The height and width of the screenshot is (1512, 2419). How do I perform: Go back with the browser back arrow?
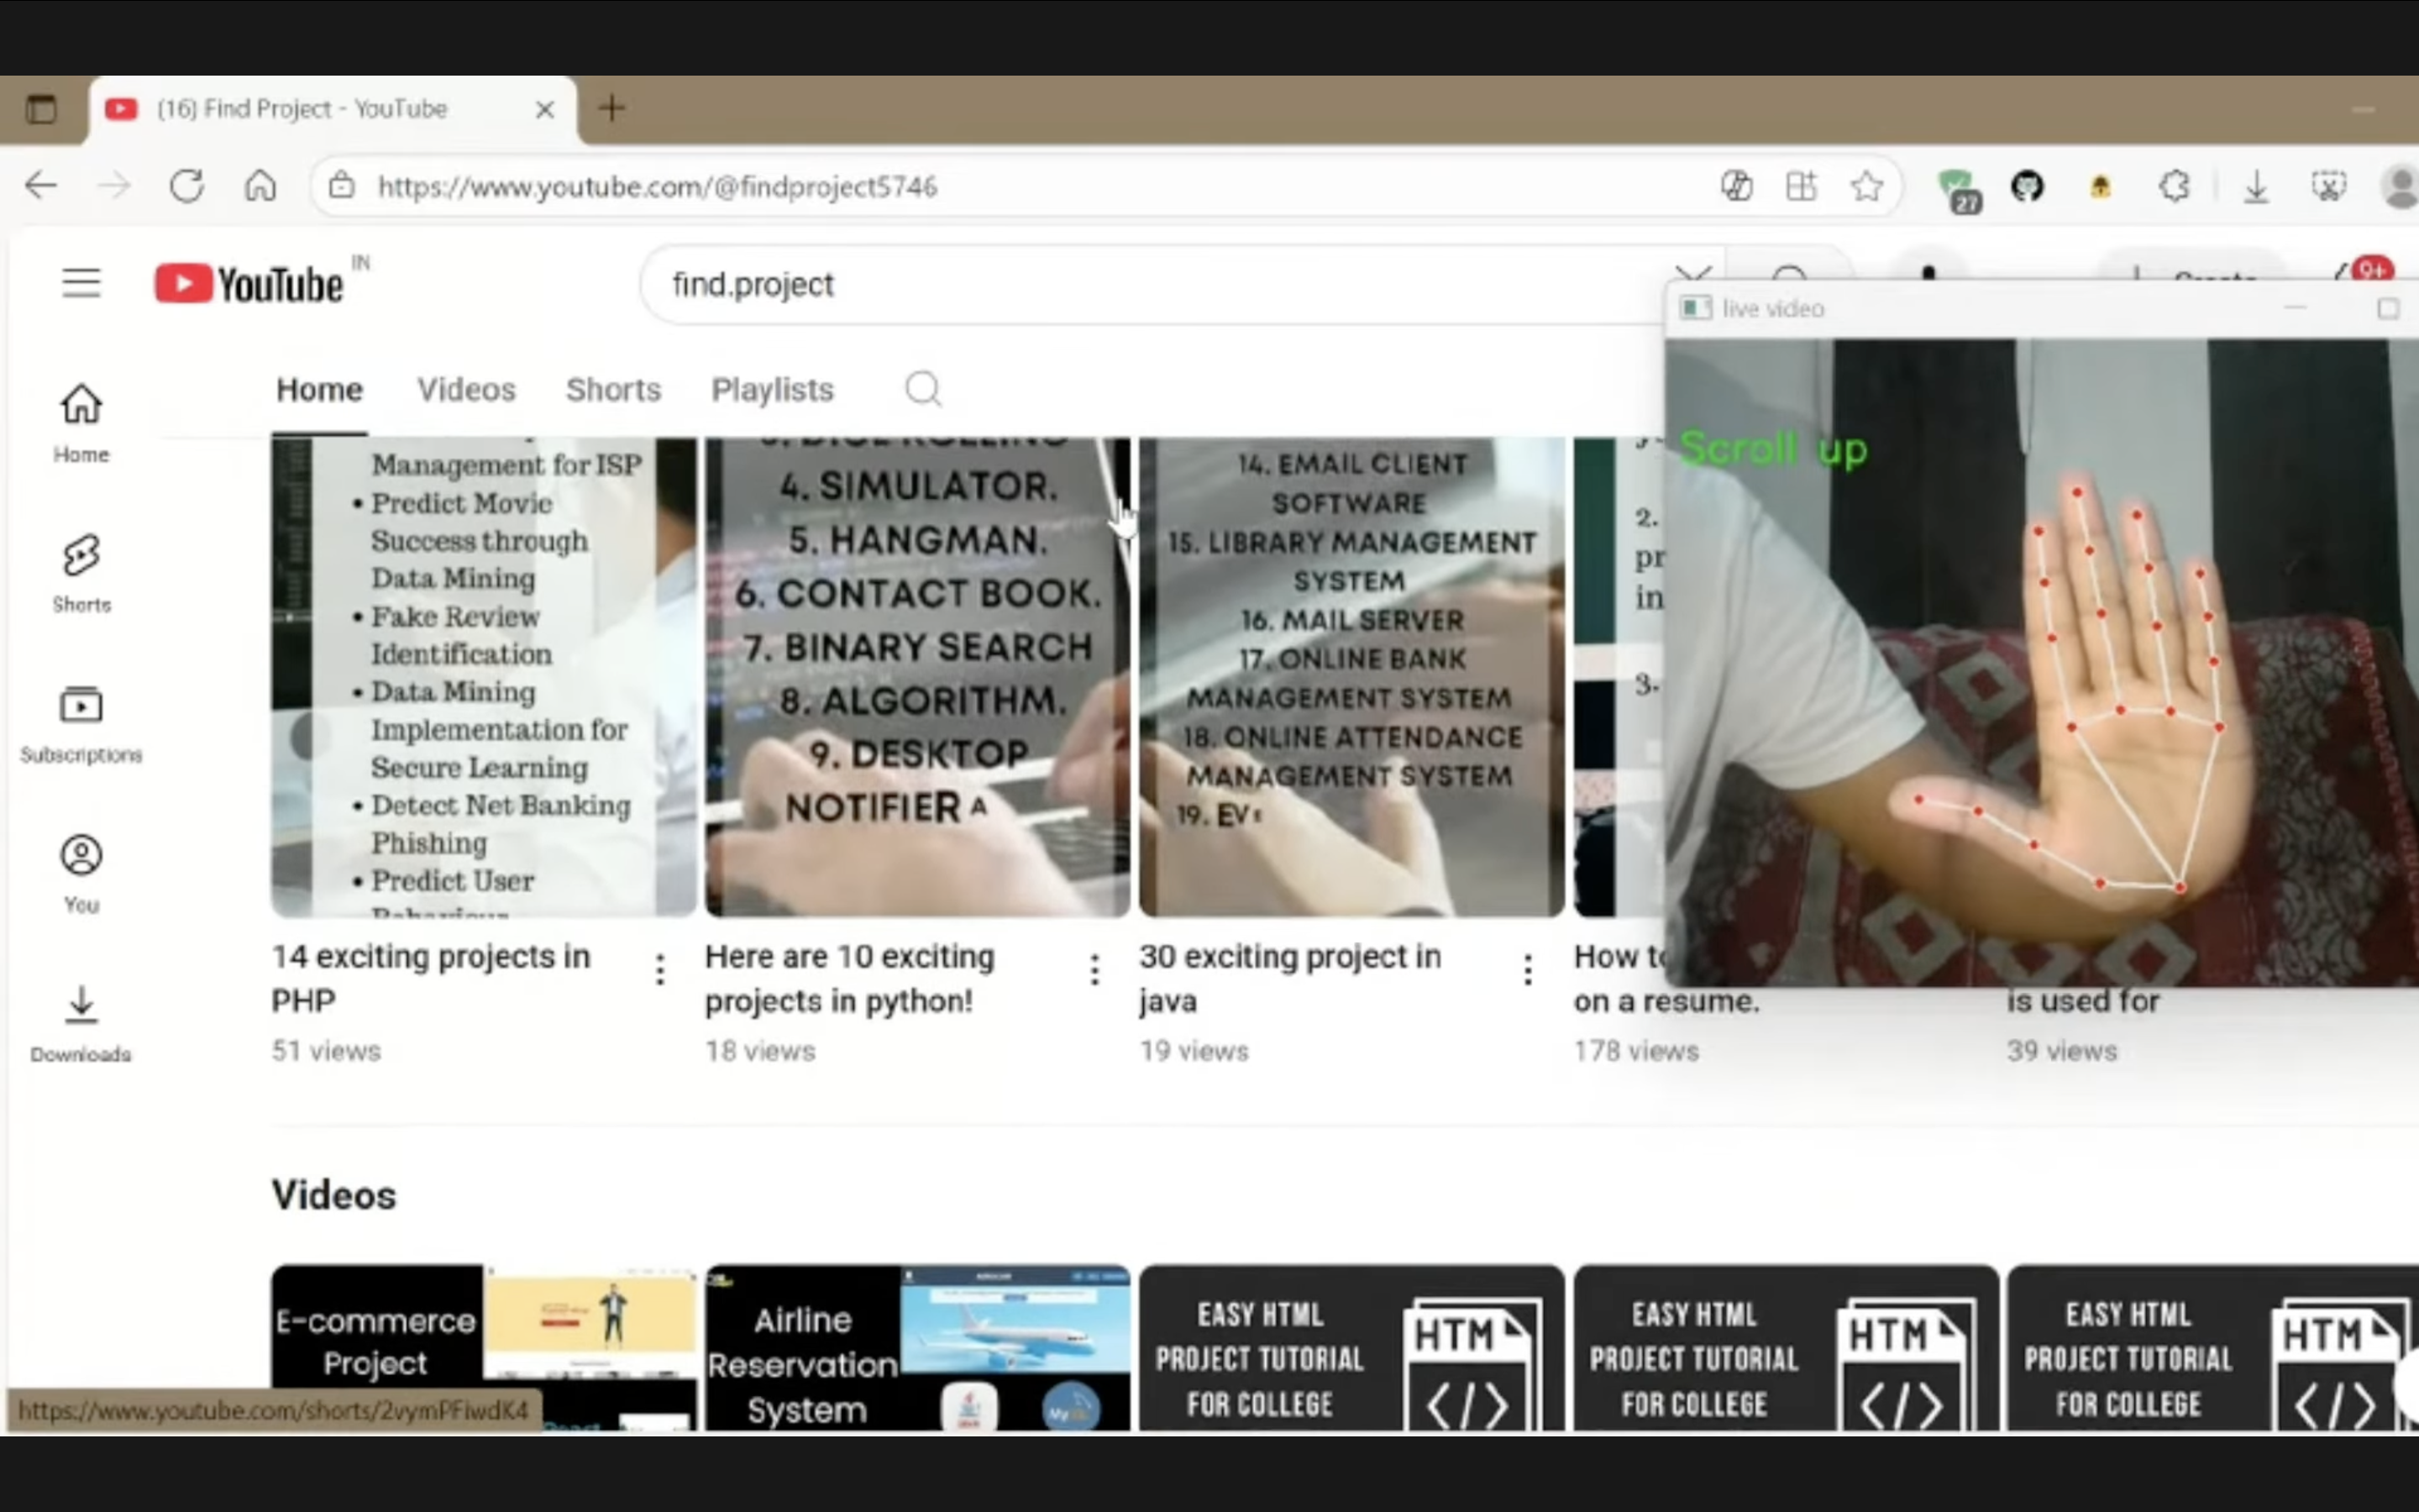[x=41, y=186]
